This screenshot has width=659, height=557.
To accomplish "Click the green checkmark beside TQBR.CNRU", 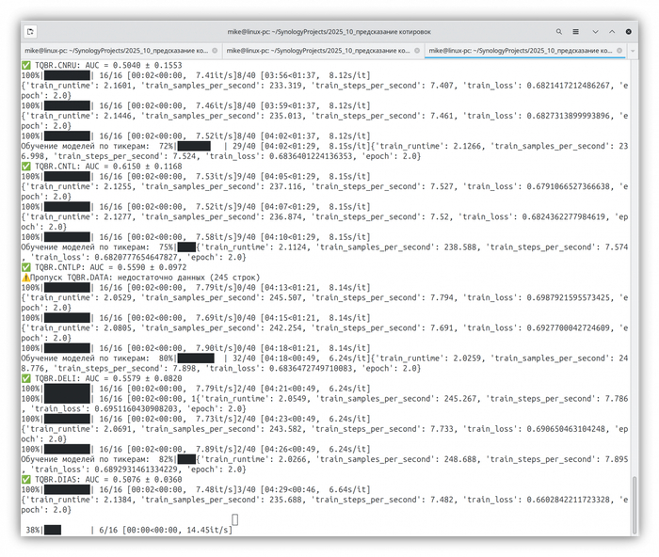I will (25, 65).
